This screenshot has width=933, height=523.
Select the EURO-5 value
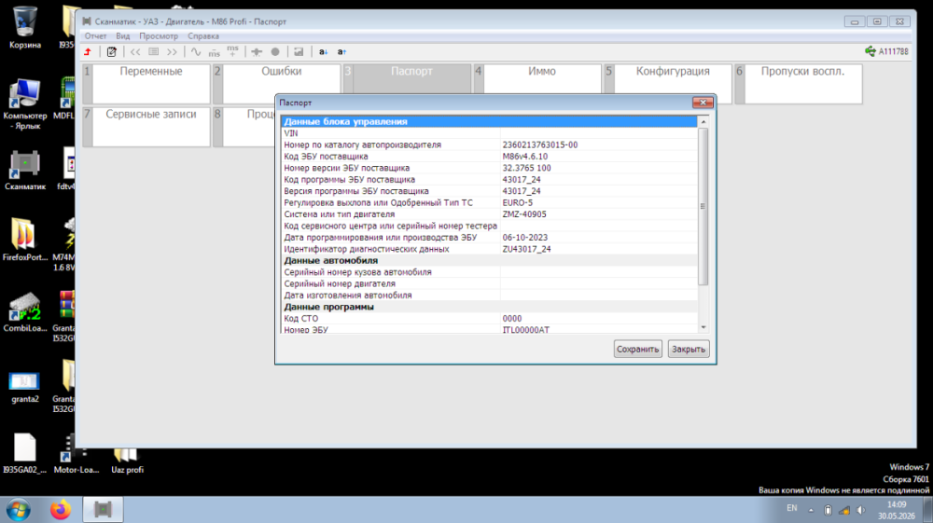(517, 202)
